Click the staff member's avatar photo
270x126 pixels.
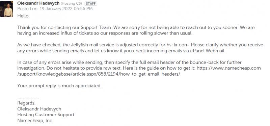[x=6, y=9]
